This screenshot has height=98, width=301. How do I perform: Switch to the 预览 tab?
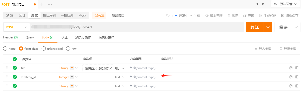[x=10, y=15]
